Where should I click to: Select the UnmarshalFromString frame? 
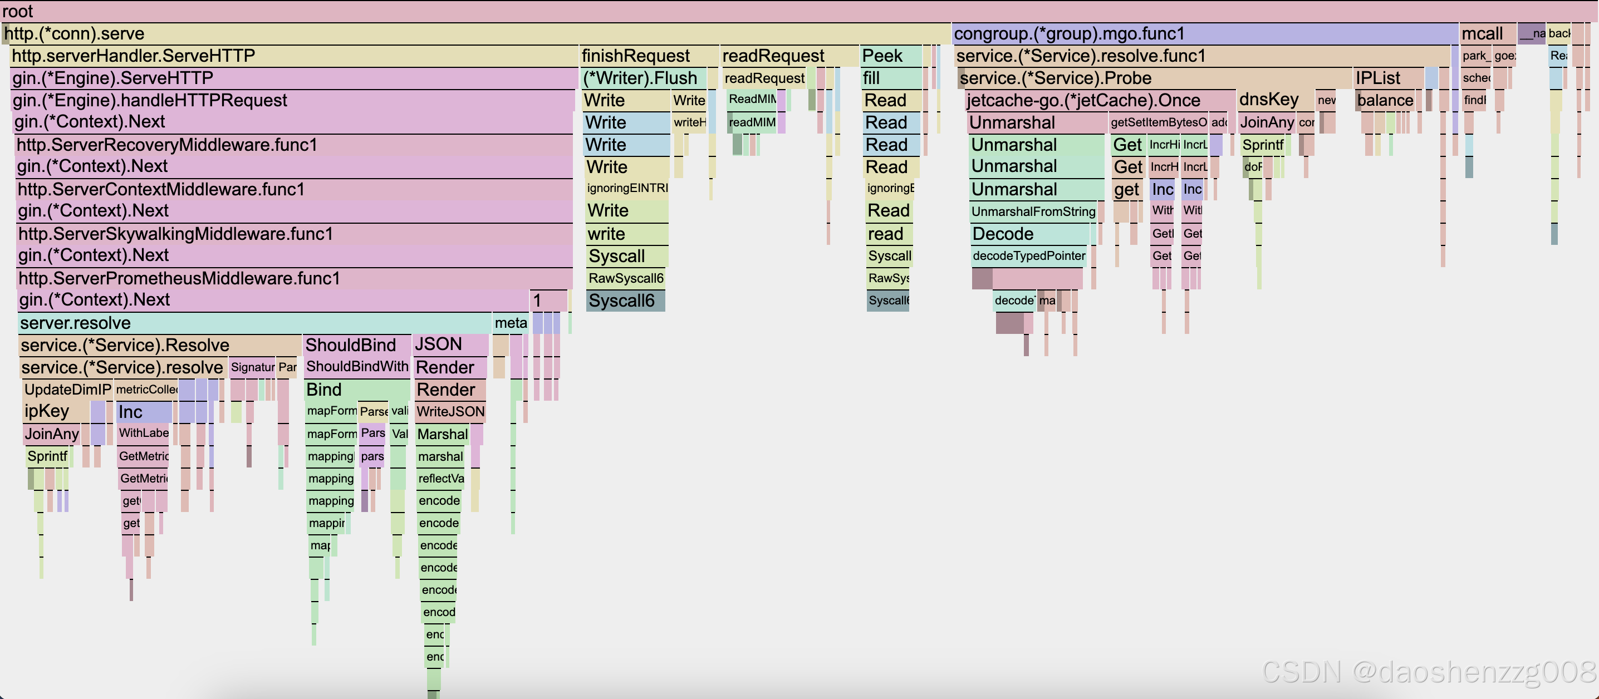1033,211
